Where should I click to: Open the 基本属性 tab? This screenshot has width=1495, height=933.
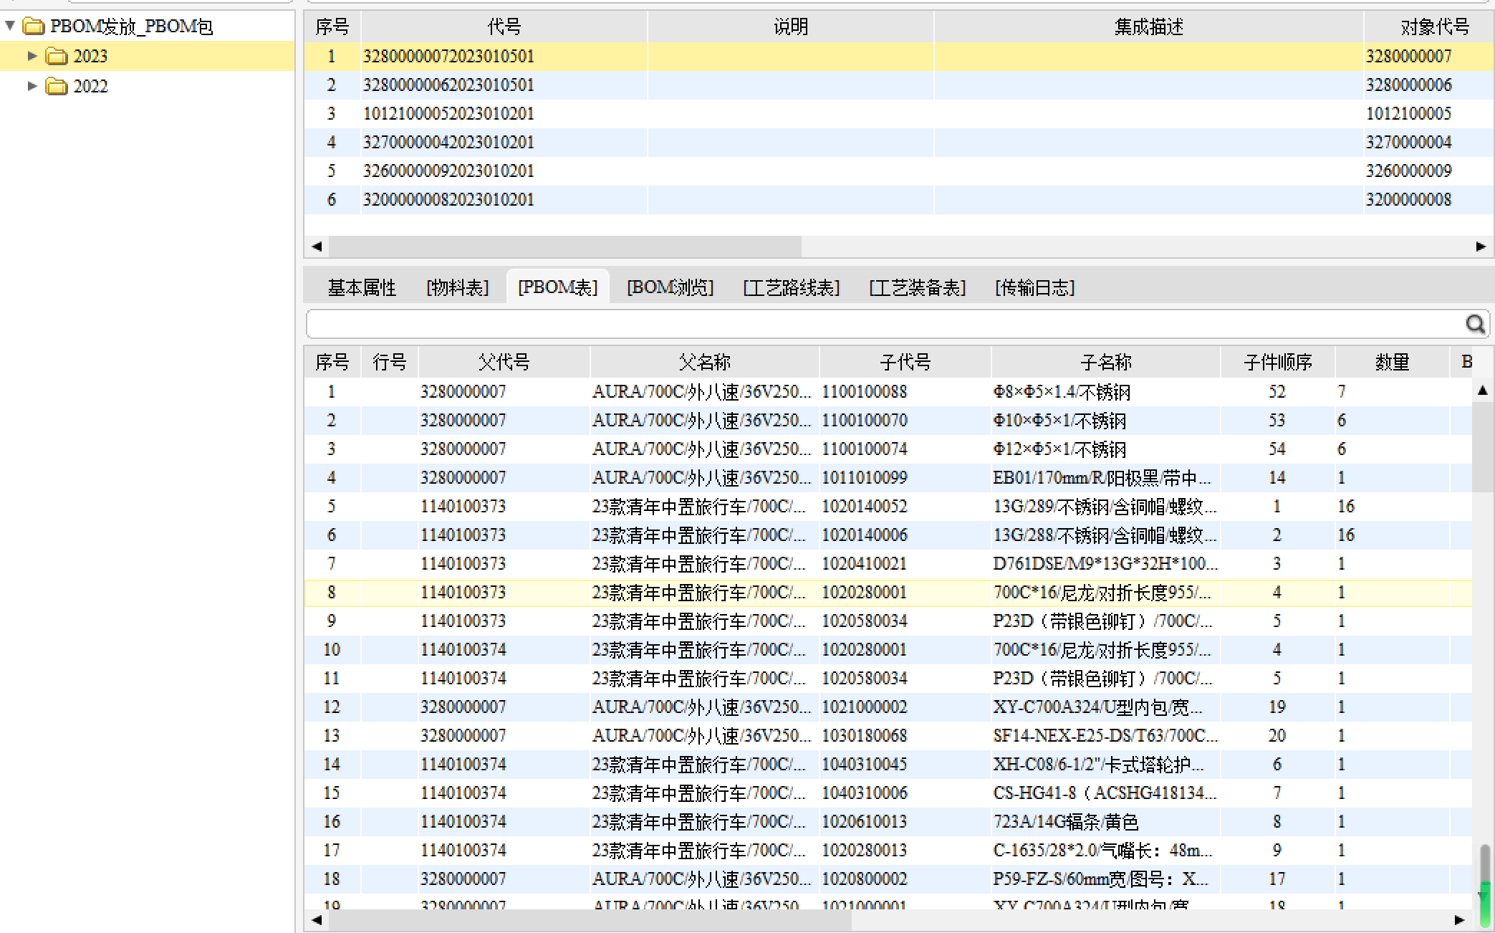click(x=362, y=287)
